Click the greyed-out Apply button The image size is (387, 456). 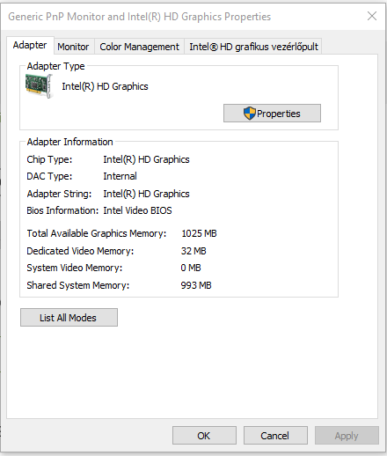347,436
